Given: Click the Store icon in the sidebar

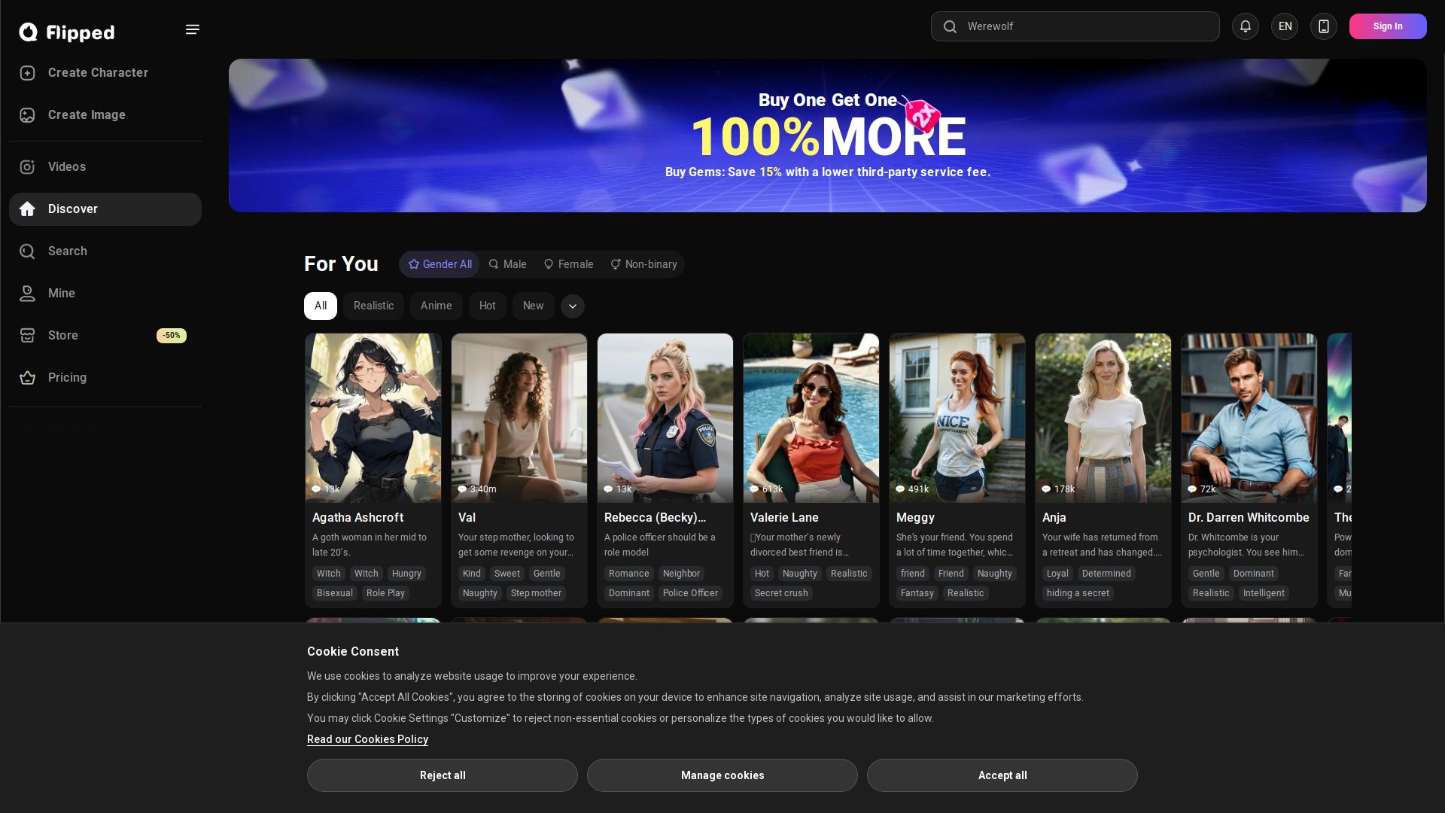Looking at the screenshot, I should click(x=28, y=336).
